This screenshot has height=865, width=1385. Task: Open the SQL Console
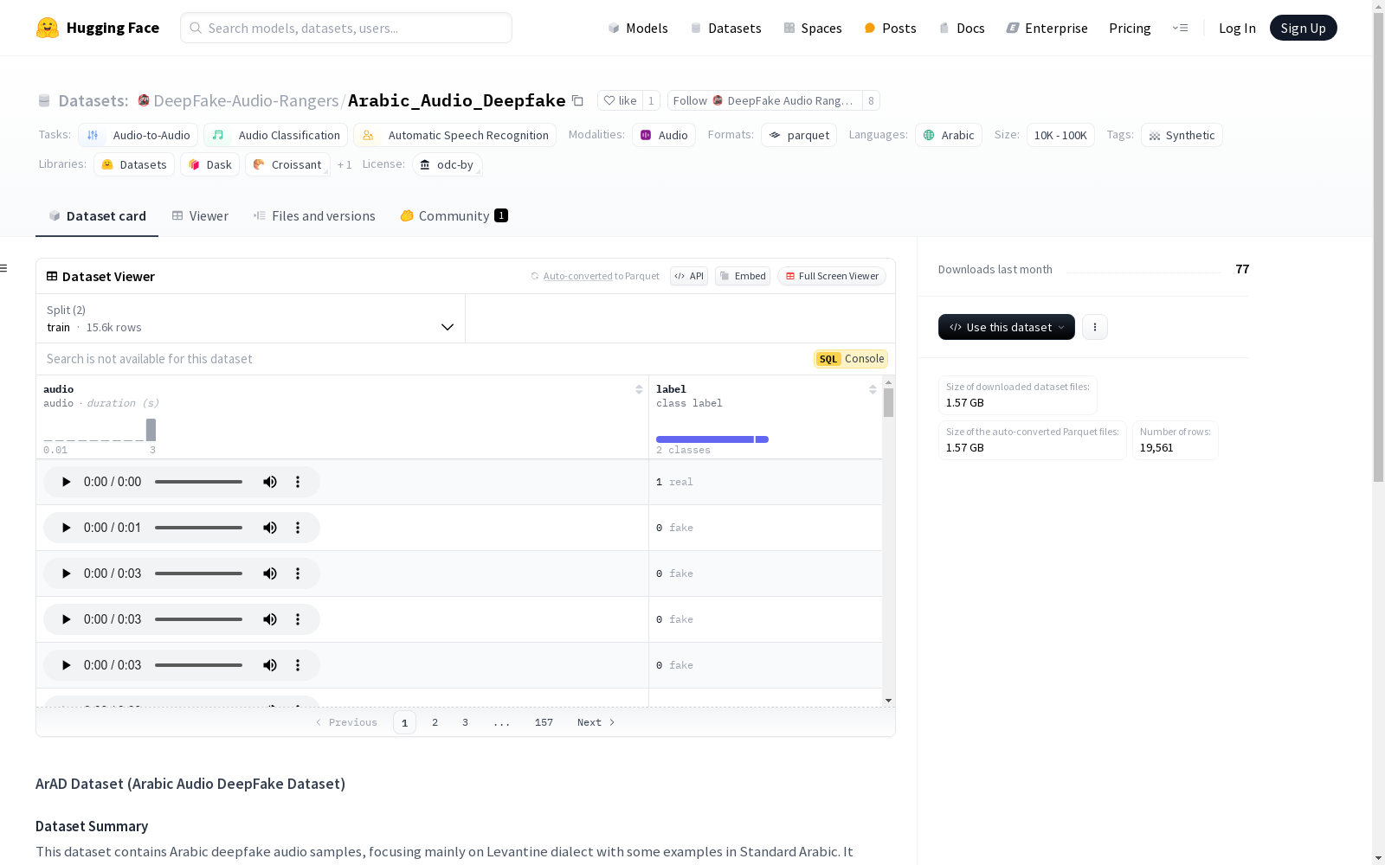(x=851, y=359)
